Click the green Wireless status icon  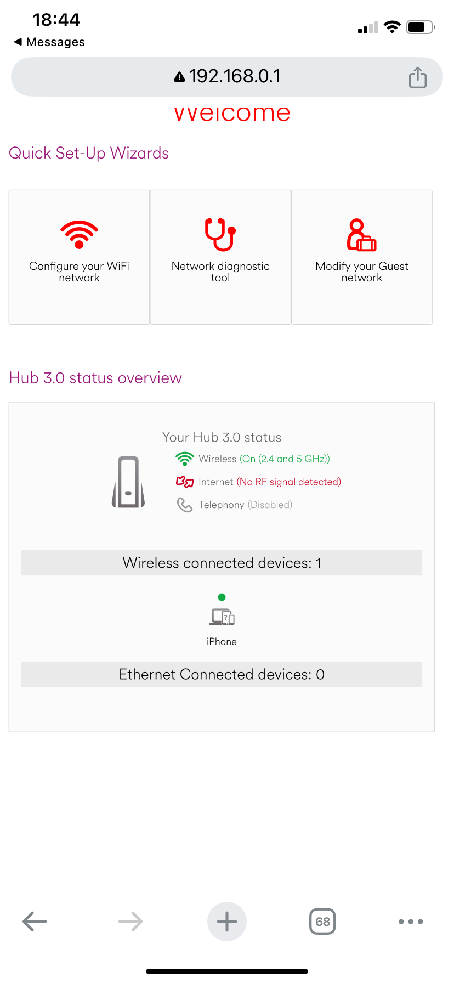pos(185,459)
